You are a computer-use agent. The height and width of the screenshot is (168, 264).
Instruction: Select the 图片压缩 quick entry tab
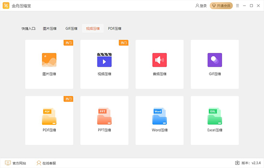pos(50,29)
